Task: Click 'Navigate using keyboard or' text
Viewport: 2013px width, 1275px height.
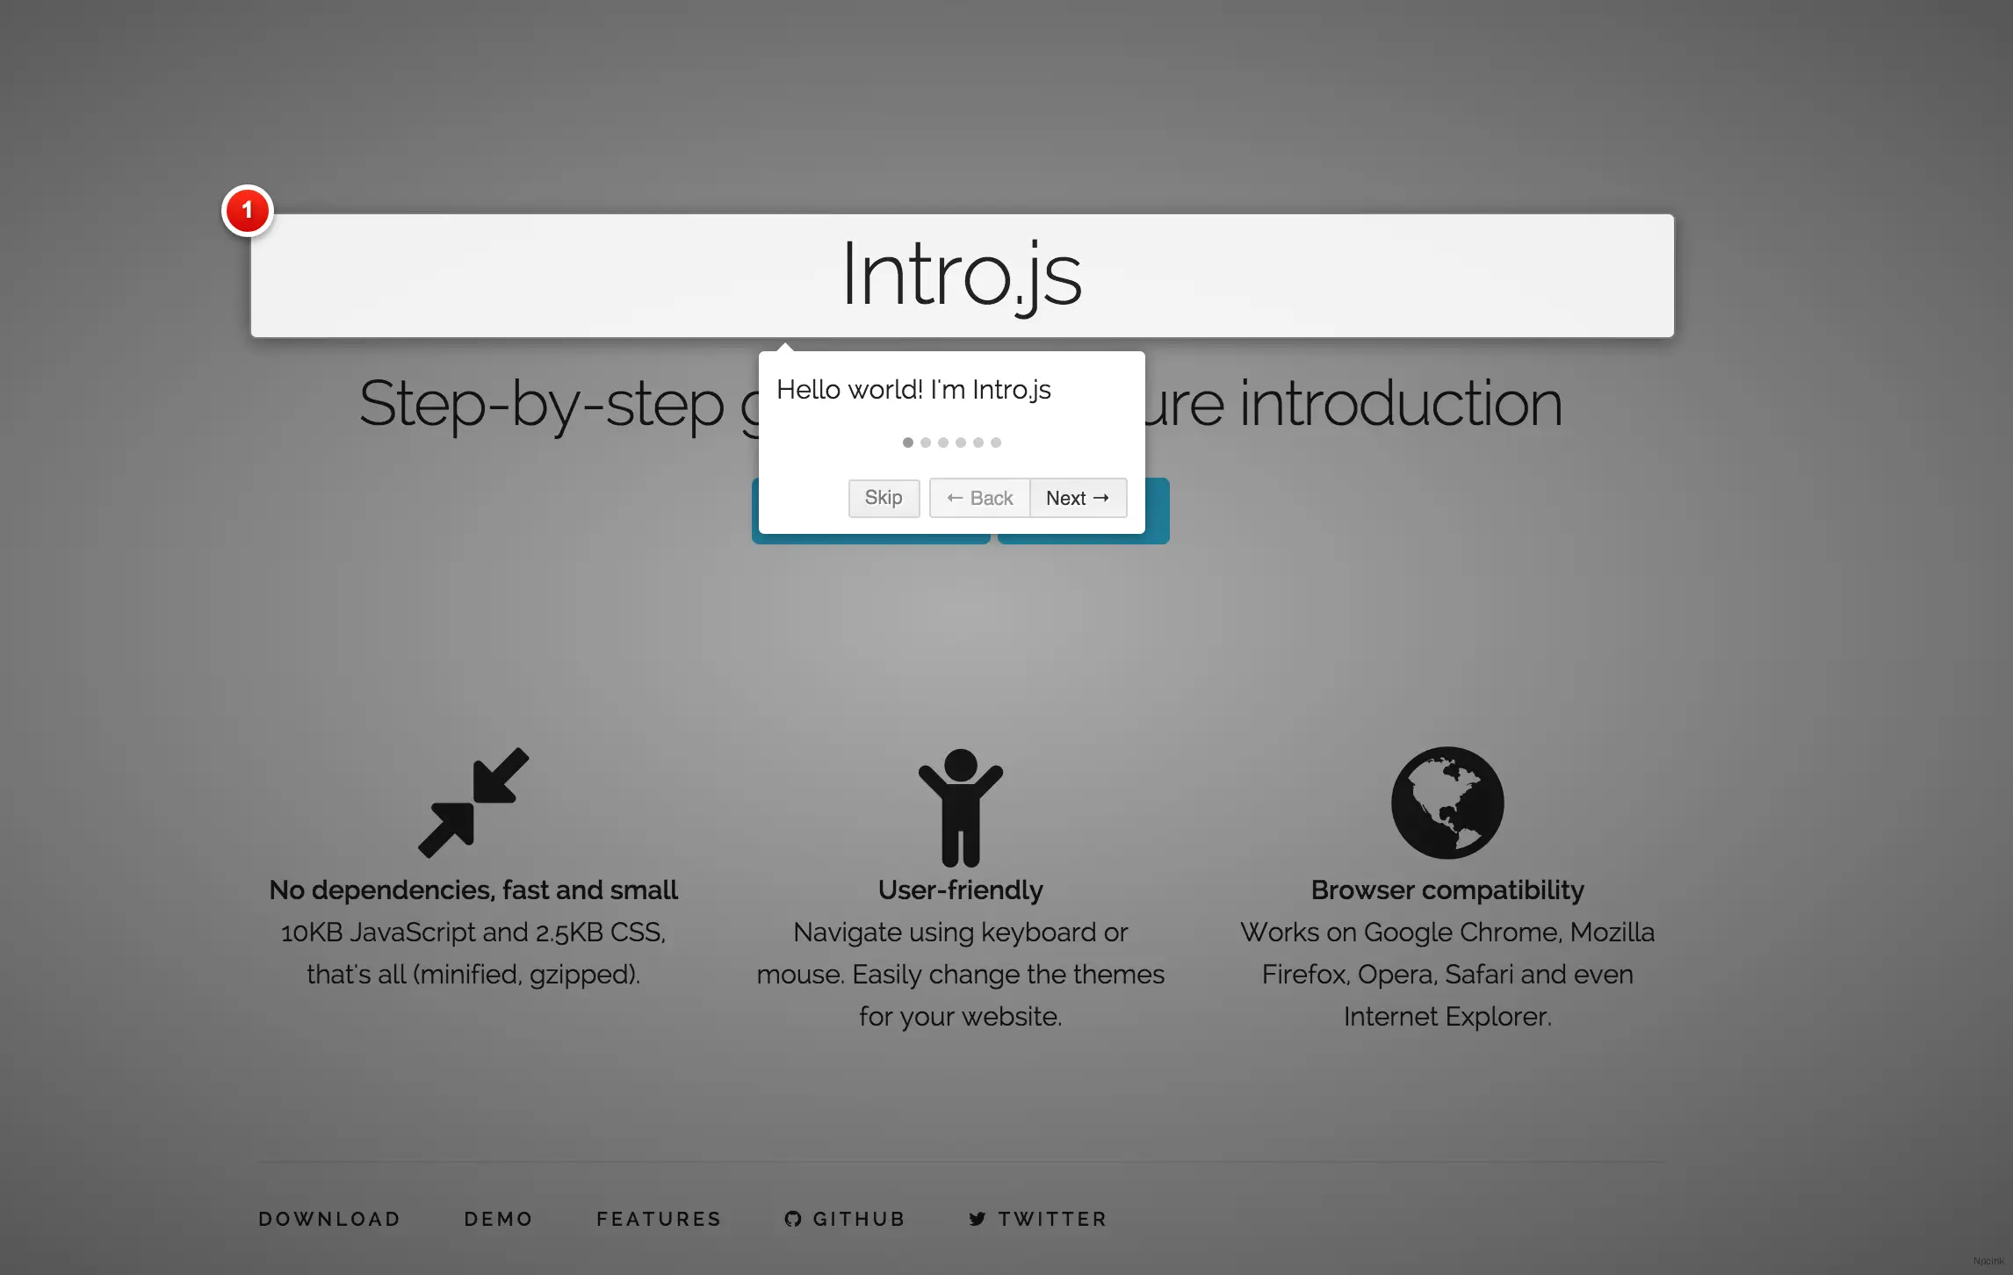Action: (x=961, y=932)
